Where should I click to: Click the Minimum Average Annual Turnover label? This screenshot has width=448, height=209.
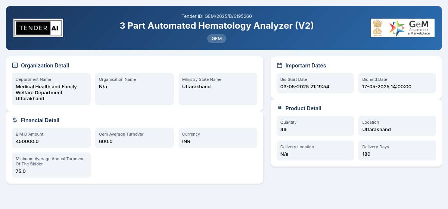pos(50,161)
